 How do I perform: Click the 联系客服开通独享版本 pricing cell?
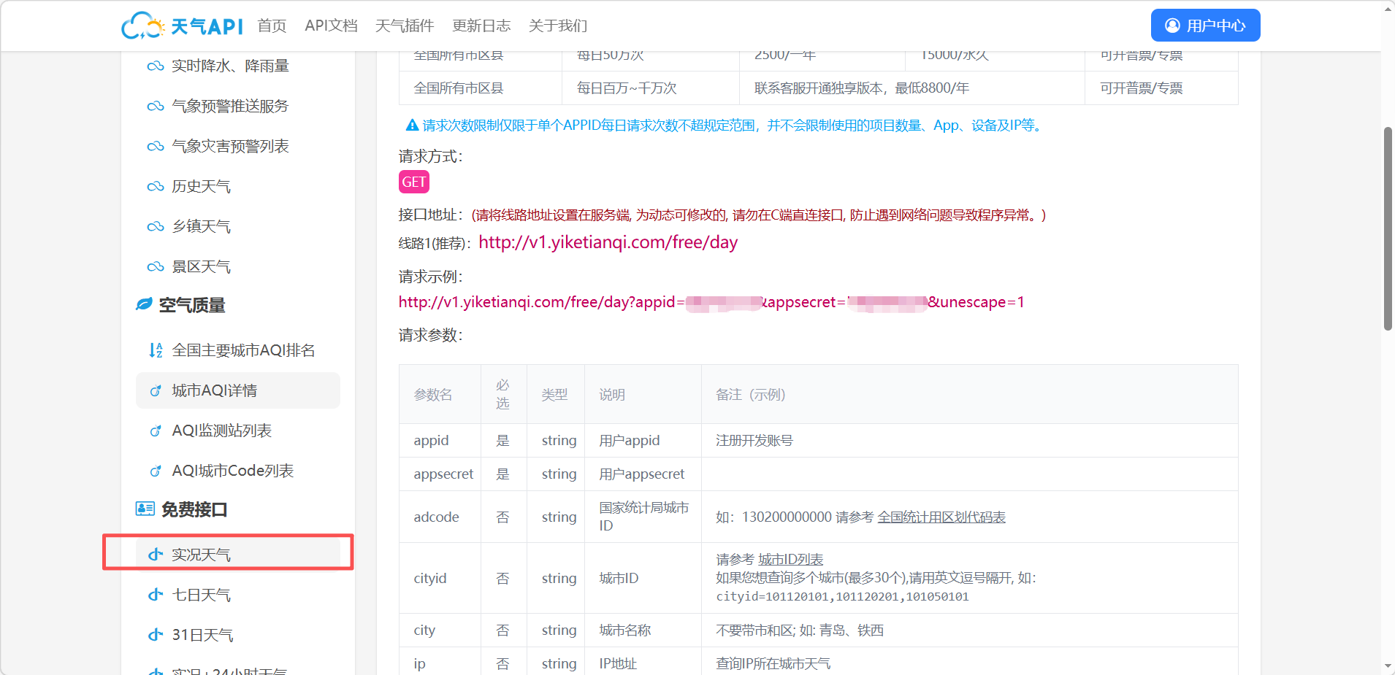(x=911, y=88)
